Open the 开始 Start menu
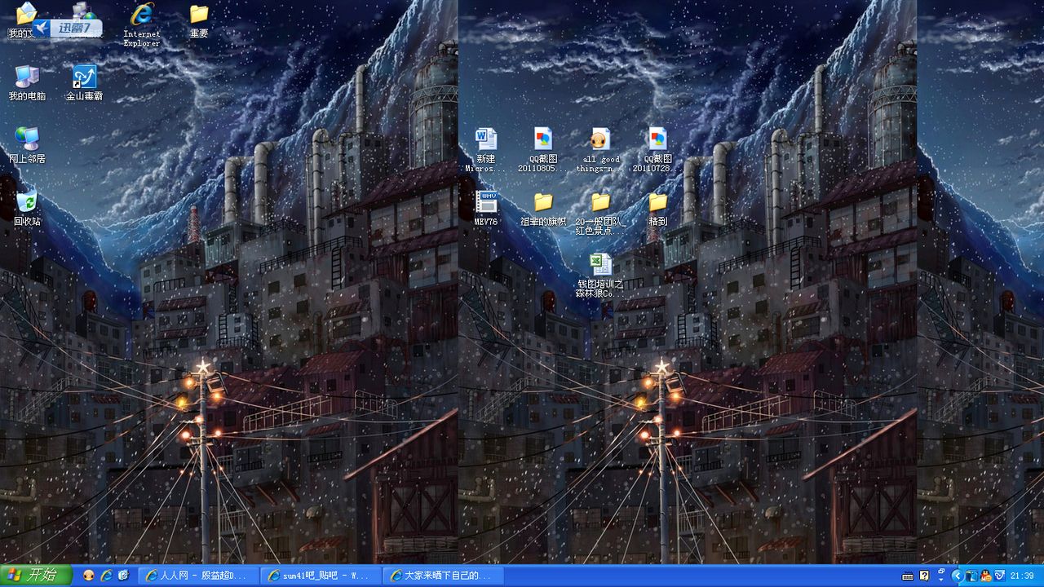Screen dimensions: 1044x587 [37, 576]
